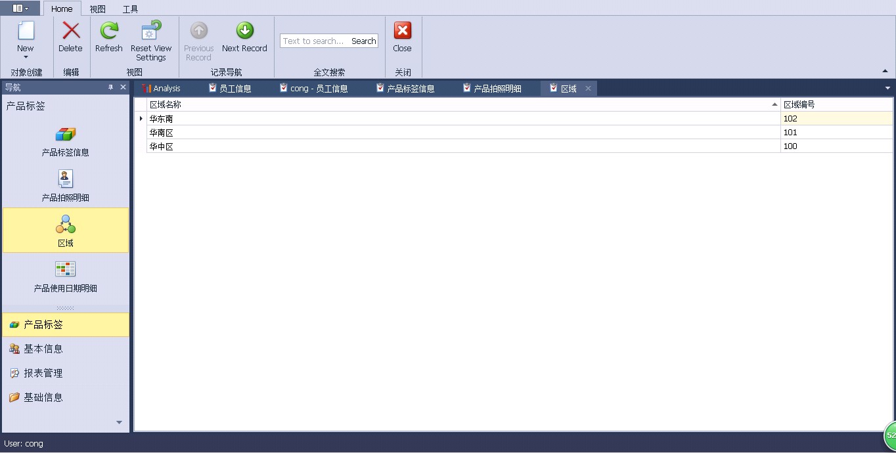Open the application menu button at top-left

tap(20, 9)
